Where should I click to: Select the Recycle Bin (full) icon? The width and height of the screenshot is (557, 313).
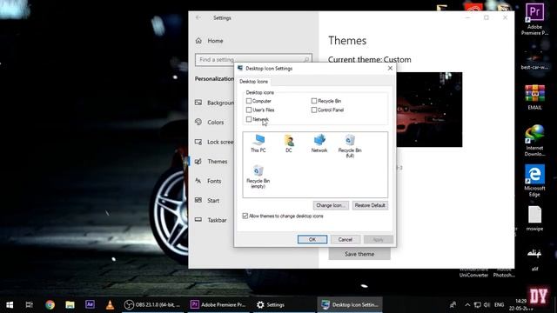(350, 146)
